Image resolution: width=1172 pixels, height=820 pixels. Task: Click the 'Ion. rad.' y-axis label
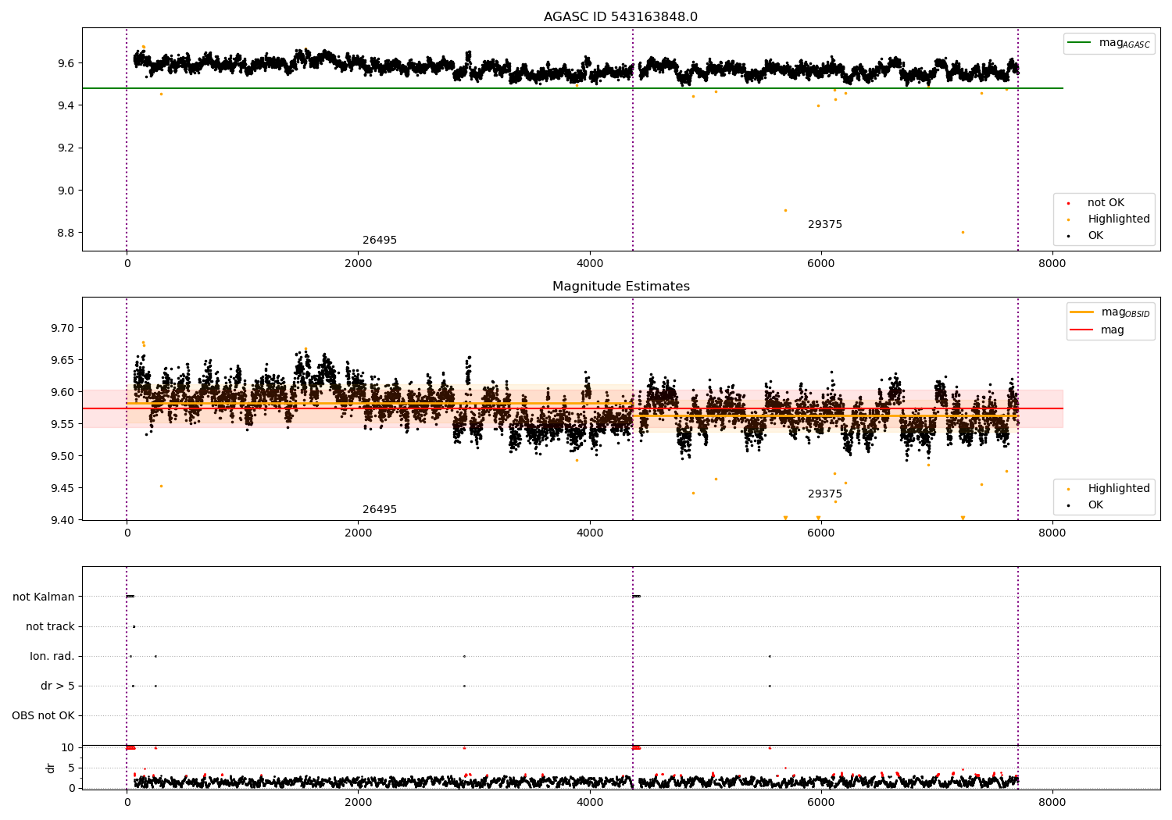pyautogui.click(x=52, y=657)
